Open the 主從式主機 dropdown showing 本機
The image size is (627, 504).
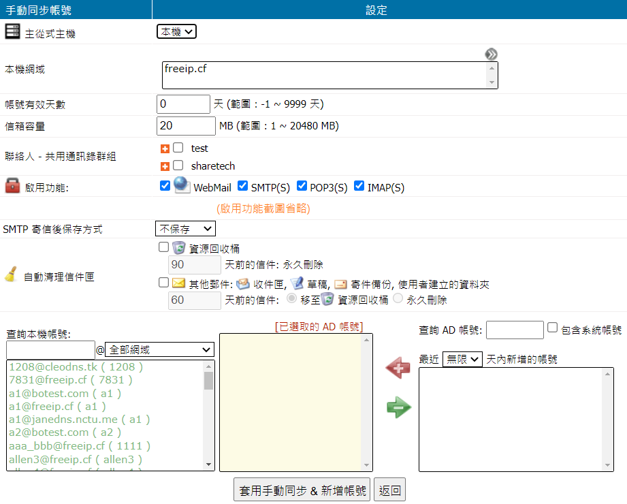tap(176, 31)
